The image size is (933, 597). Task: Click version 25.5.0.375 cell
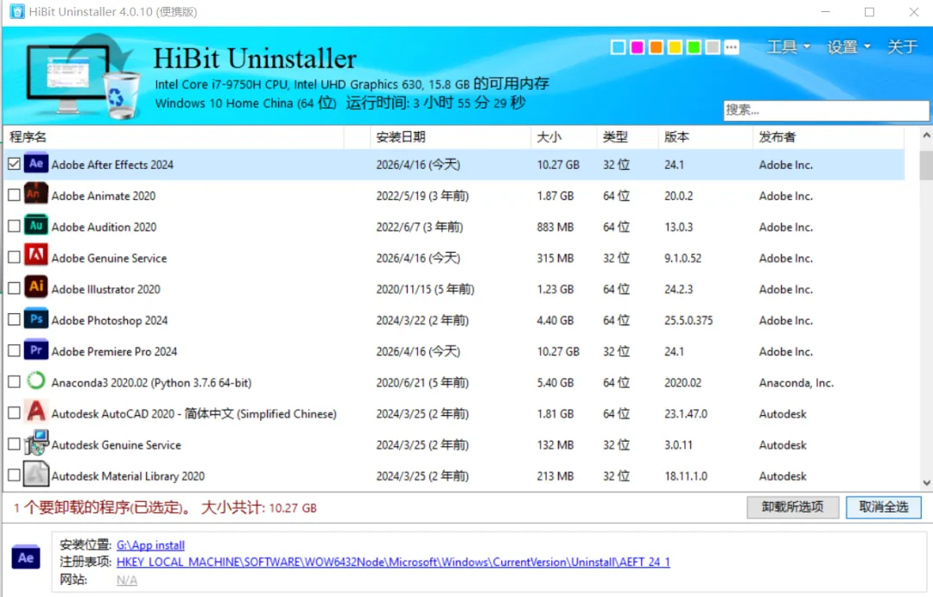pyautogui.click(x=689, y=320)
